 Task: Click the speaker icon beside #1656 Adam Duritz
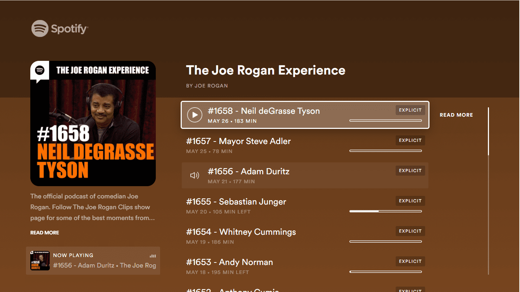(x=194, y=175)
